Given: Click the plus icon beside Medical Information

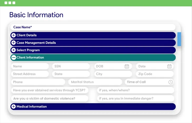Looking at the screenshot, I should pyautogui.click(x=14, y=106).
